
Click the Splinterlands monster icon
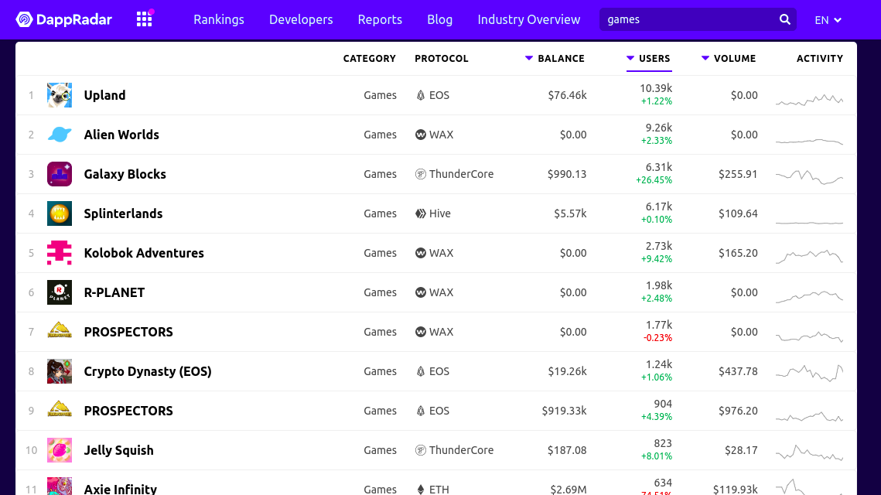point(60,213)
